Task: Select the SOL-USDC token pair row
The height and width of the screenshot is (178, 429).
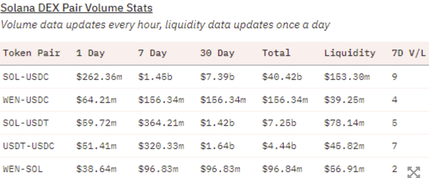Action: pos(214,77)
